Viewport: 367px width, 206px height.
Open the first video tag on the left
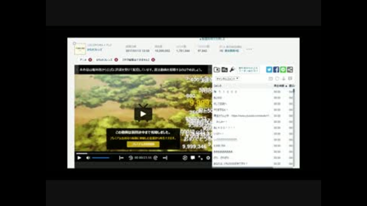point(83,60)
